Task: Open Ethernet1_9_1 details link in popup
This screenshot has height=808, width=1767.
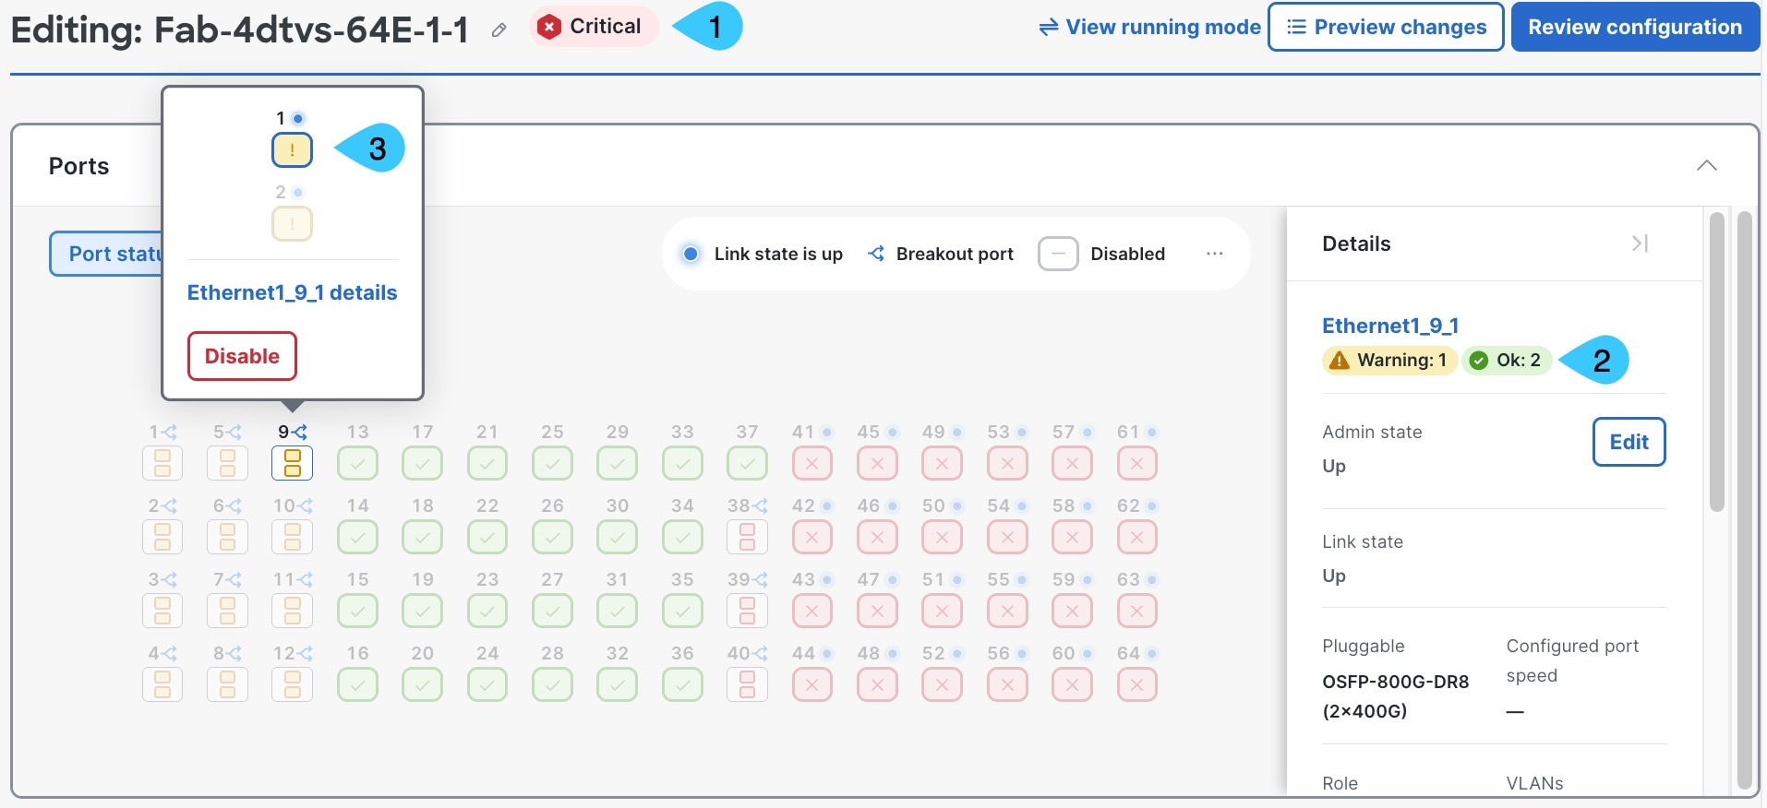Action: [x=292, y=292]
